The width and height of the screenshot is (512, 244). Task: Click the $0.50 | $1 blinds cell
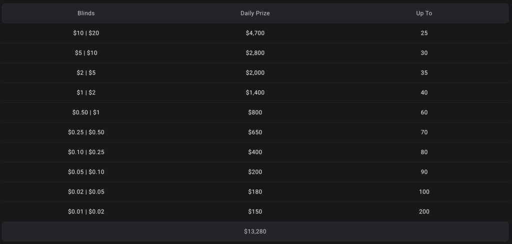86,113
